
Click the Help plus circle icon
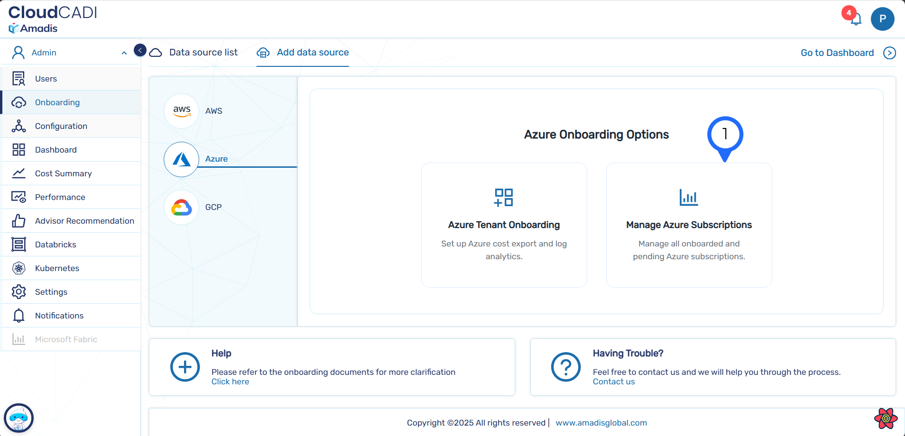click(185, 367)
